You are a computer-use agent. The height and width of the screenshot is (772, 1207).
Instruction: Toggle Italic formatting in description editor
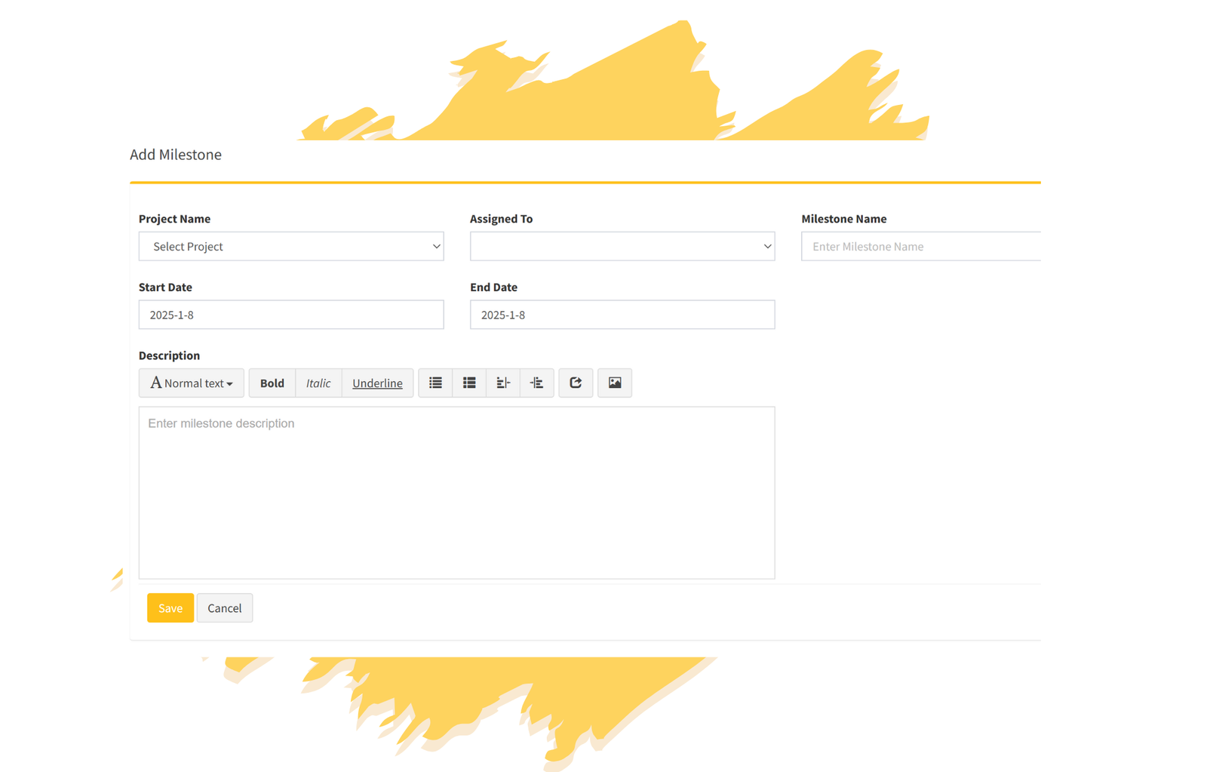click(x=318, y=383)
